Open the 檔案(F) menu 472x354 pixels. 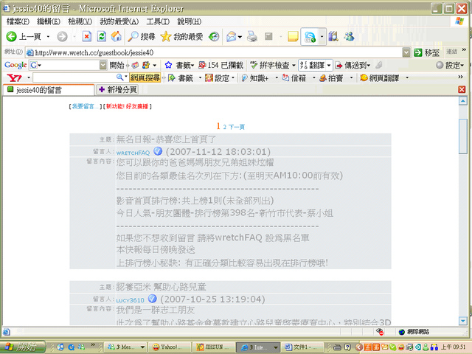coord(18,21)
